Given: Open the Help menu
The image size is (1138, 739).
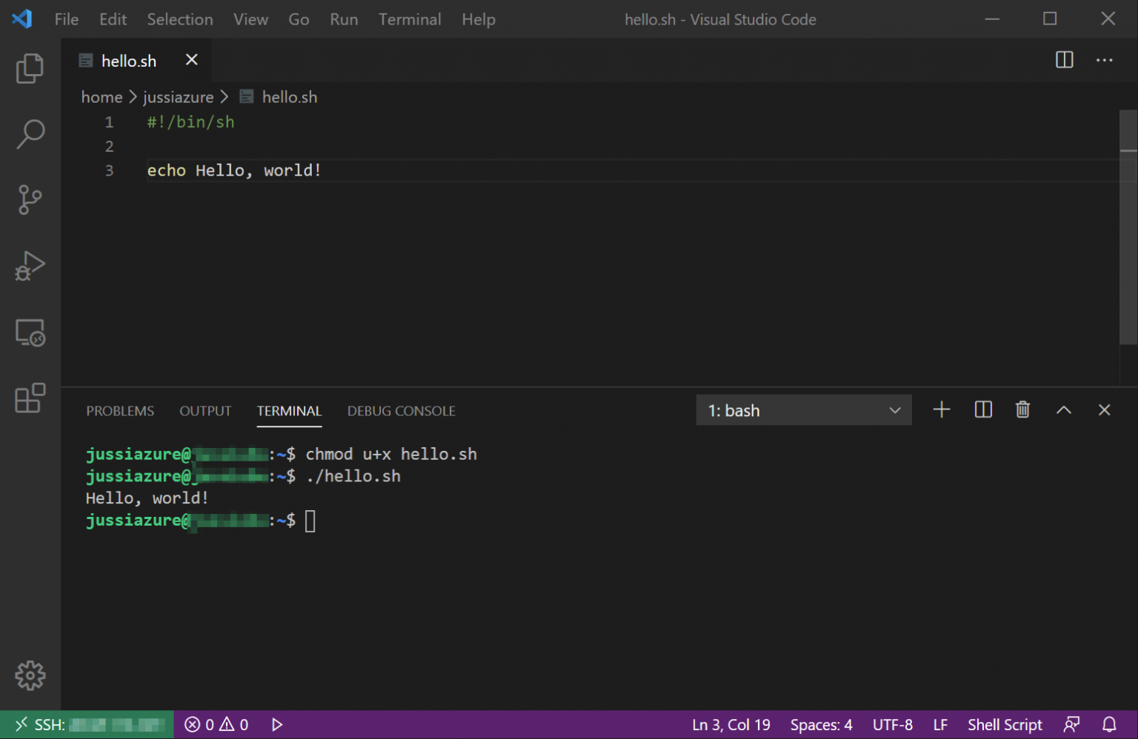Looking at the screenshot, I should [x=478, y=19].
